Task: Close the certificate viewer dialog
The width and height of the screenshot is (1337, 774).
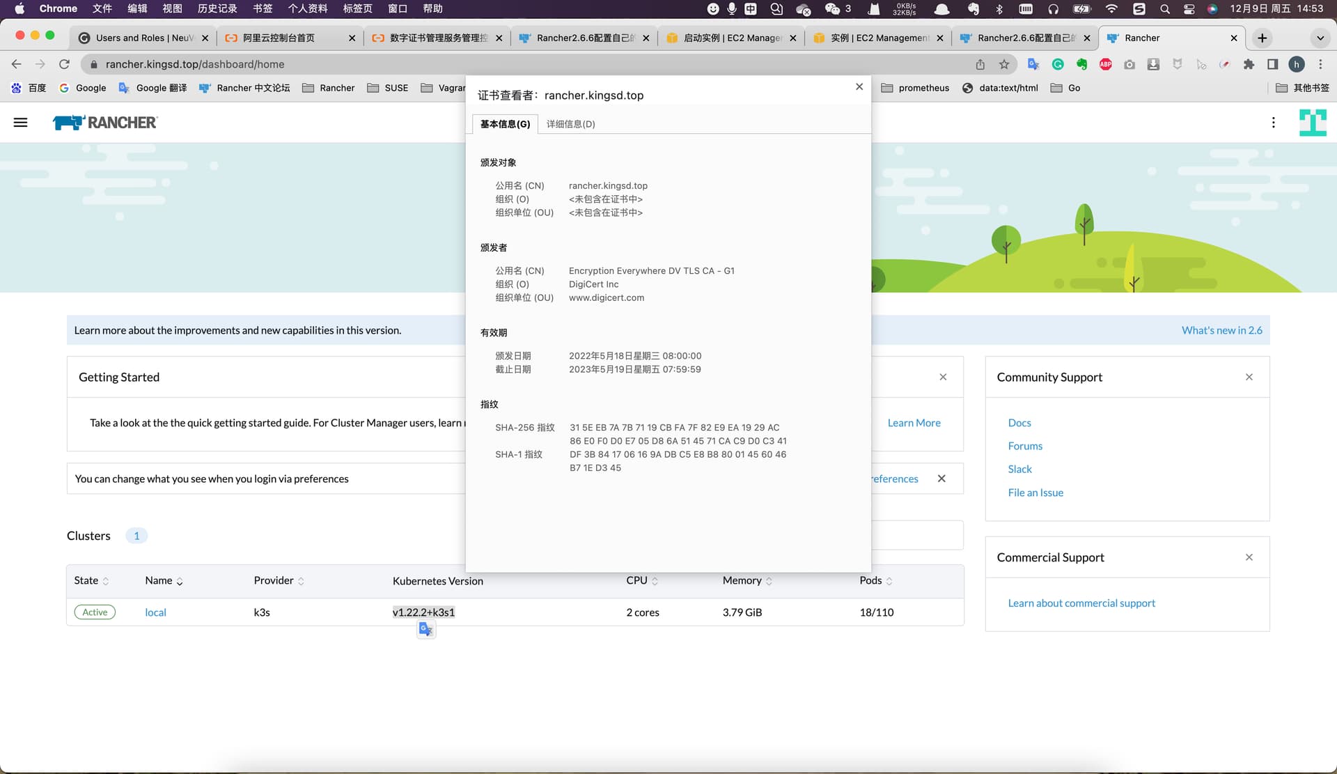Action: click(859, 86)
